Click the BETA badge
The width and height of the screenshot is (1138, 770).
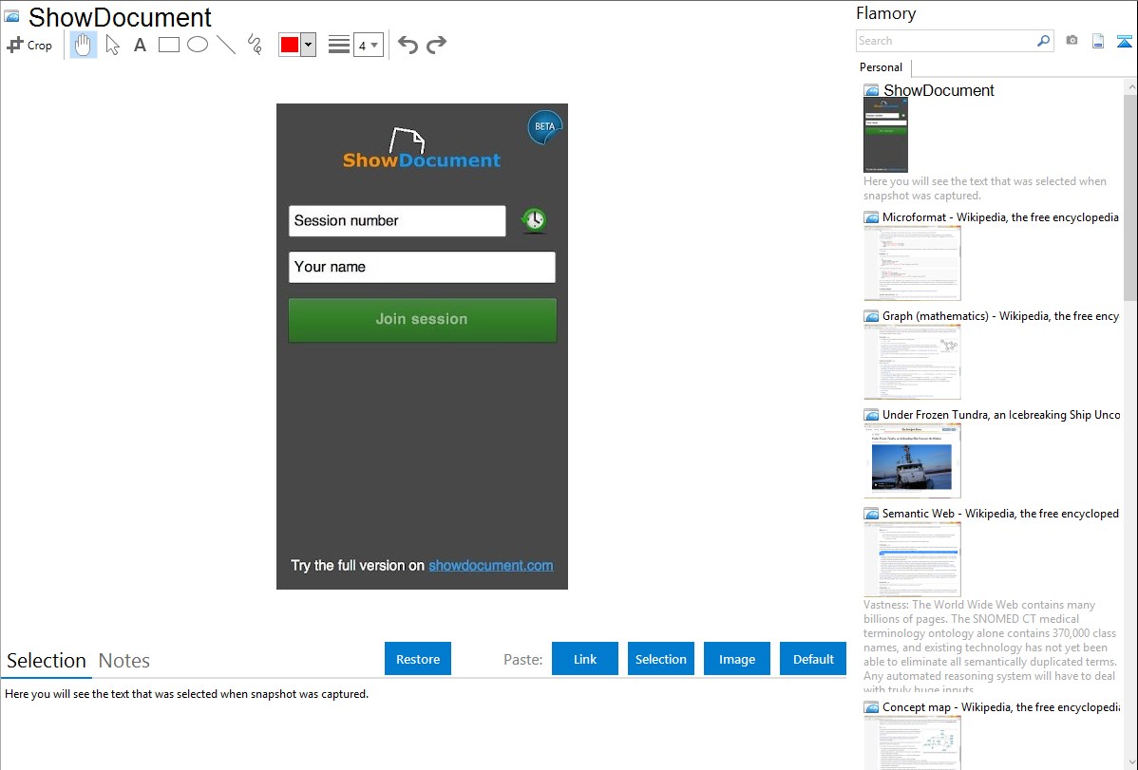point(545,126)
